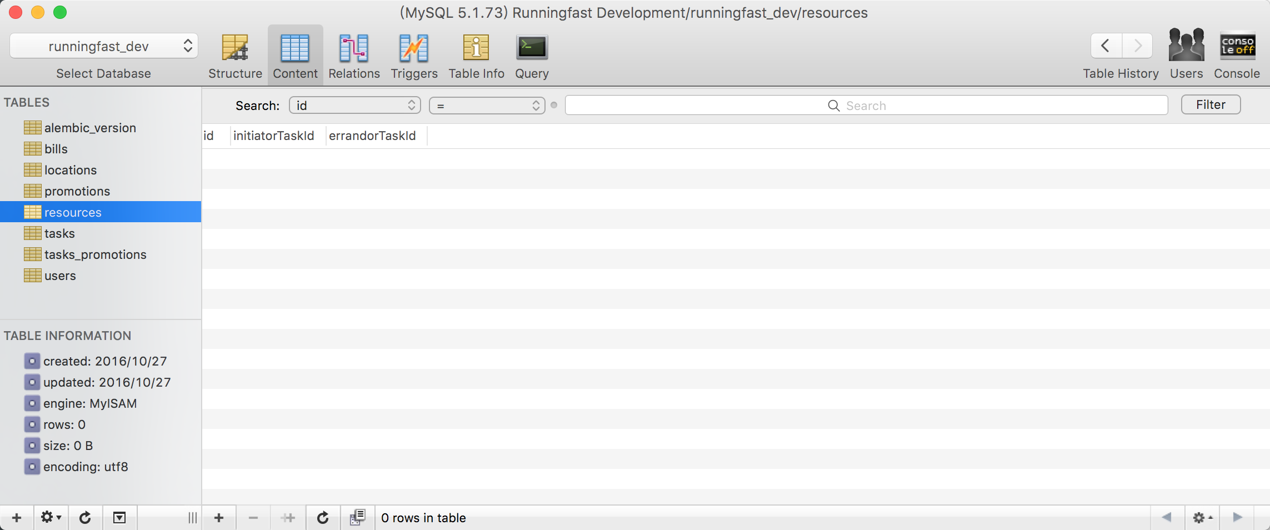1270x530 pixels.
Task: Select the tasks table
Action: pyautogui.click(x=101, y=233)
